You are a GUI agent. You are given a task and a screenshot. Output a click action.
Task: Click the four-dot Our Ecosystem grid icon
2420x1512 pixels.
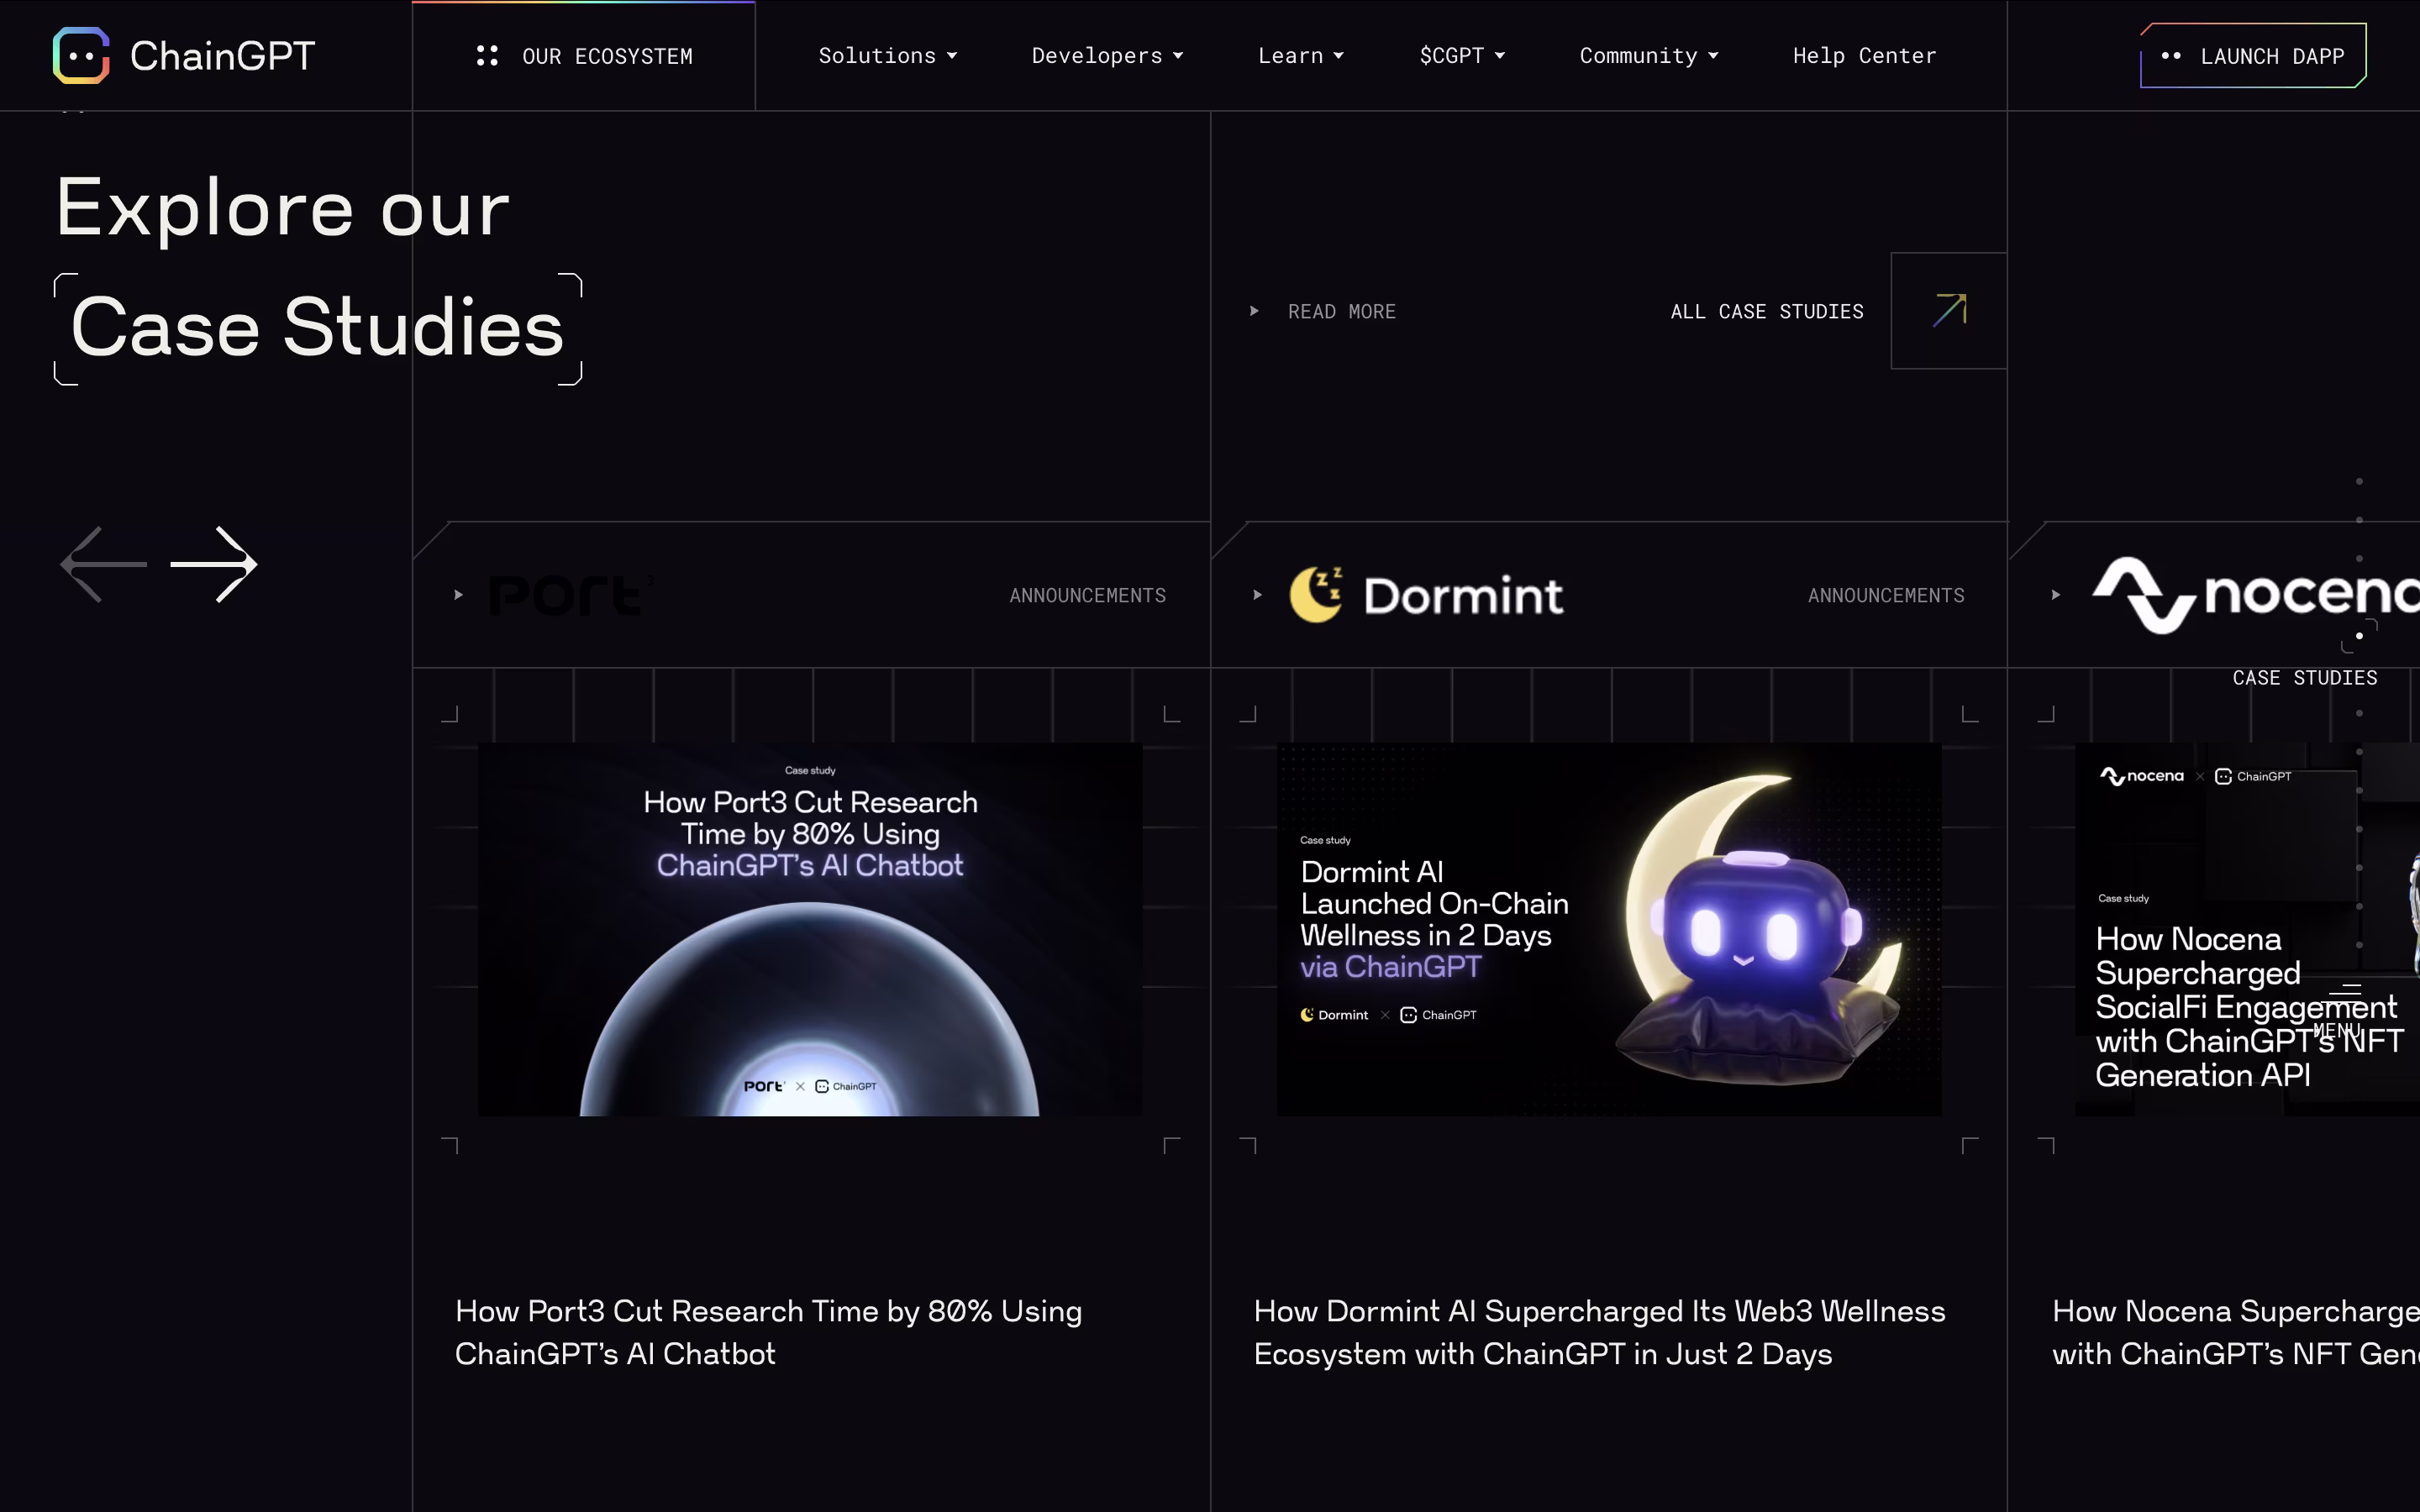[487, 56]
